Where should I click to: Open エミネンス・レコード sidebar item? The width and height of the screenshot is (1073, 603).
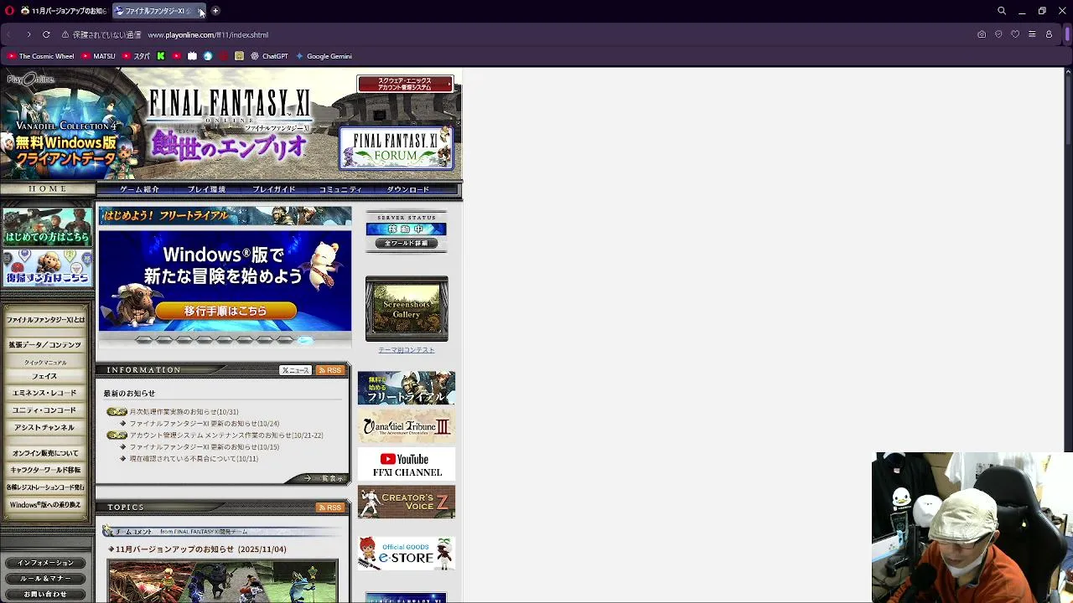pos(44,393)
